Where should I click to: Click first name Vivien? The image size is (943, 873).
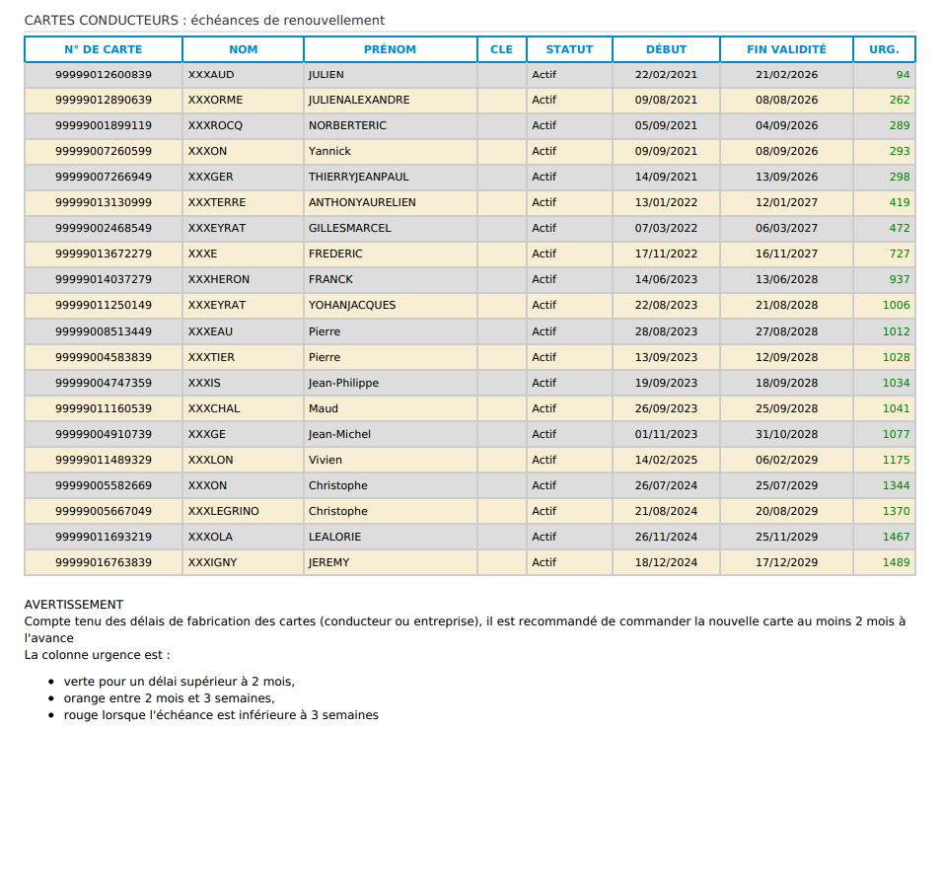click(x=325, y=460)
